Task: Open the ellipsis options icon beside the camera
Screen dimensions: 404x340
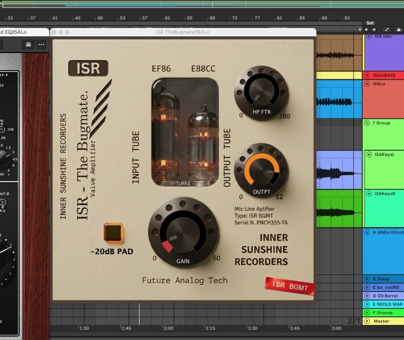Action: (41, 44)
